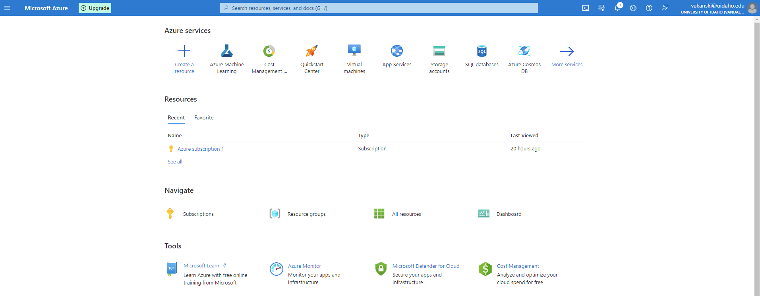Open the Cost Management service icon
Screen dimensions: 760x296
[269, 51]
